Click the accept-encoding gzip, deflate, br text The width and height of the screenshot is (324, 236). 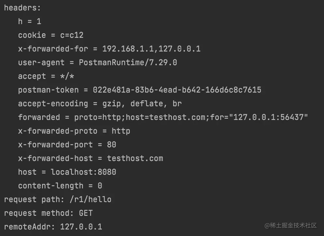pyautogui.click(x=142, y=104)
